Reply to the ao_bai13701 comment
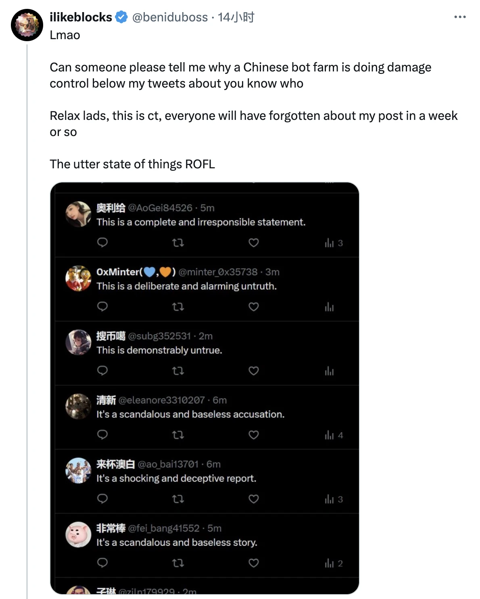 click(102, 499)
